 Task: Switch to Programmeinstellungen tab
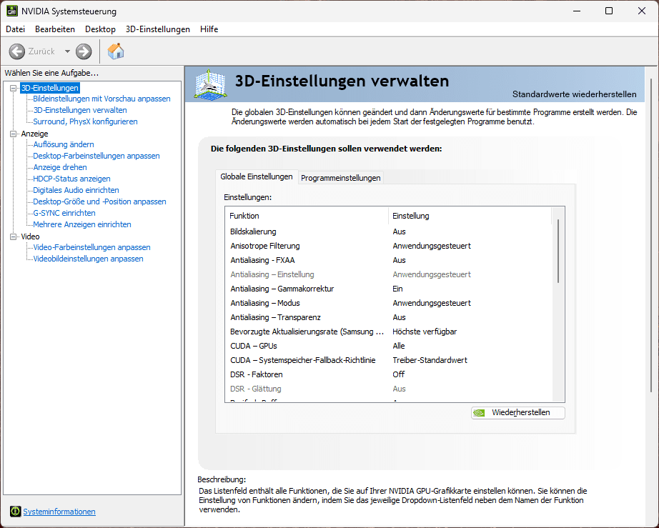341,178
